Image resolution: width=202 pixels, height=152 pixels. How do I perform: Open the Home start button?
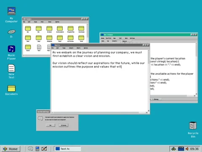(x=11, y=149)
